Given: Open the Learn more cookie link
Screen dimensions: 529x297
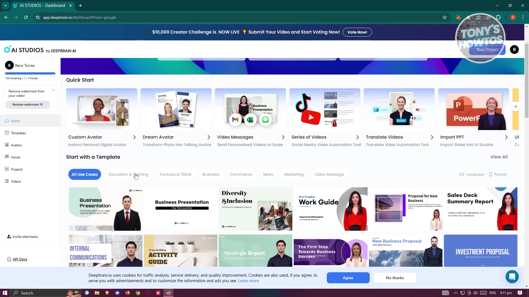Looking at the screenshot, I should click(x=248, y=281).
